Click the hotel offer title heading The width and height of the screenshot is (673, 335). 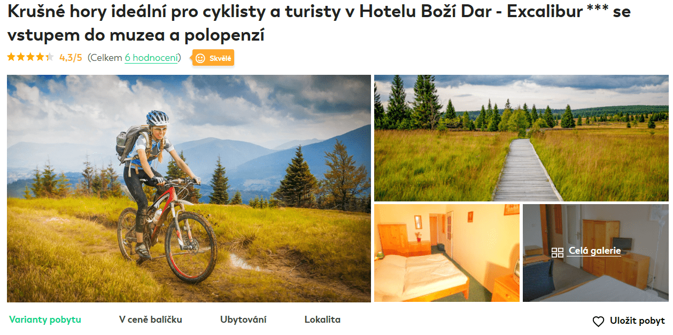click(319, 24)
